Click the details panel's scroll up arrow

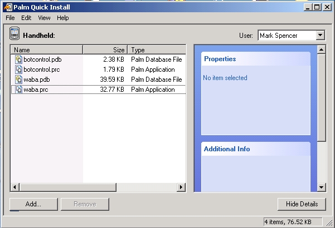pos(321,50)
